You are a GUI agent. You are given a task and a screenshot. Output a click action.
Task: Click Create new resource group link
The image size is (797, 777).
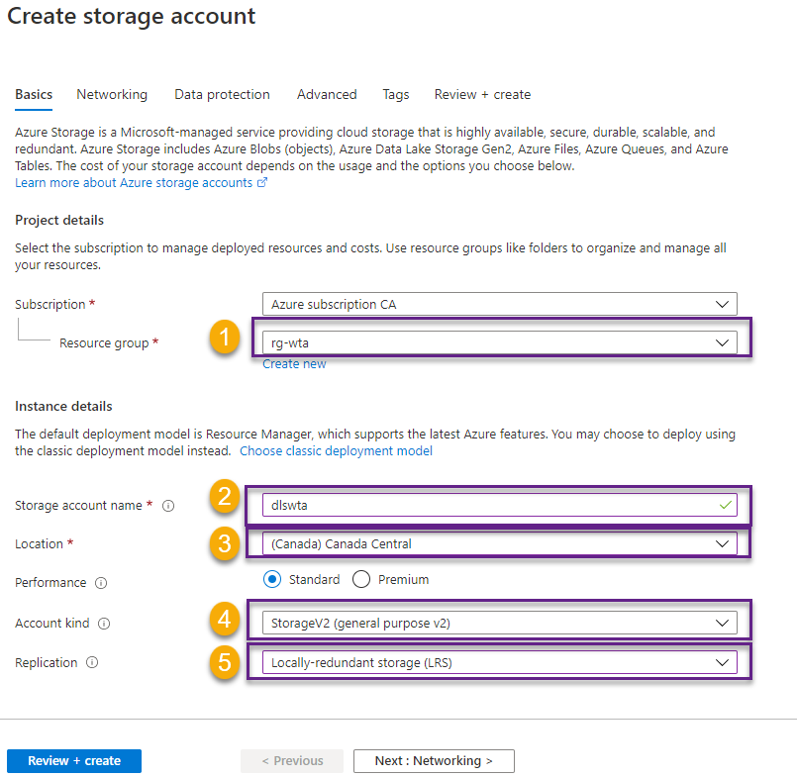294,364
